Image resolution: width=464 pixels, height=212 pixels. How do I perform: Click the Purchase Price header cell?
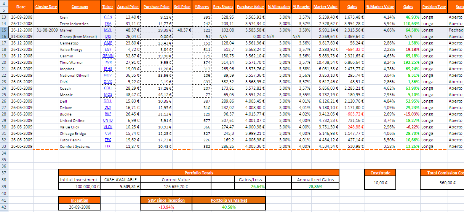(157, 7)
